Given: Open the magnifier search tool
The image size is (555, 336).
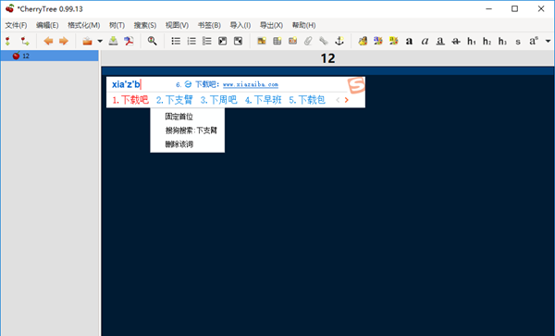Looking at the screenshot, I should pos(153,41).
